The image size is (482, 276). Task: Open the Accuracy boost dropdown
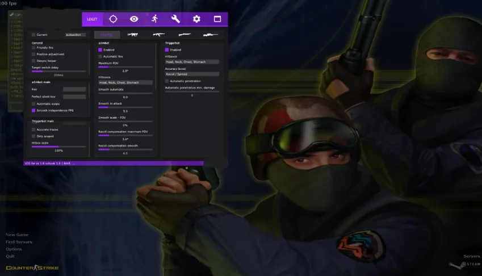point(192,74)
